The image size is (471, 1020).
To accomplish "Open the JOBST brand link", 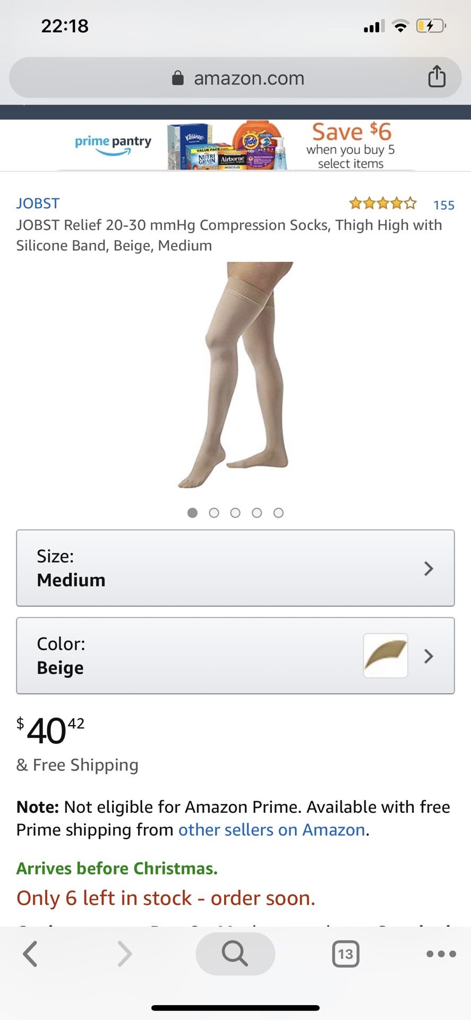I will (x=38, y=203).
